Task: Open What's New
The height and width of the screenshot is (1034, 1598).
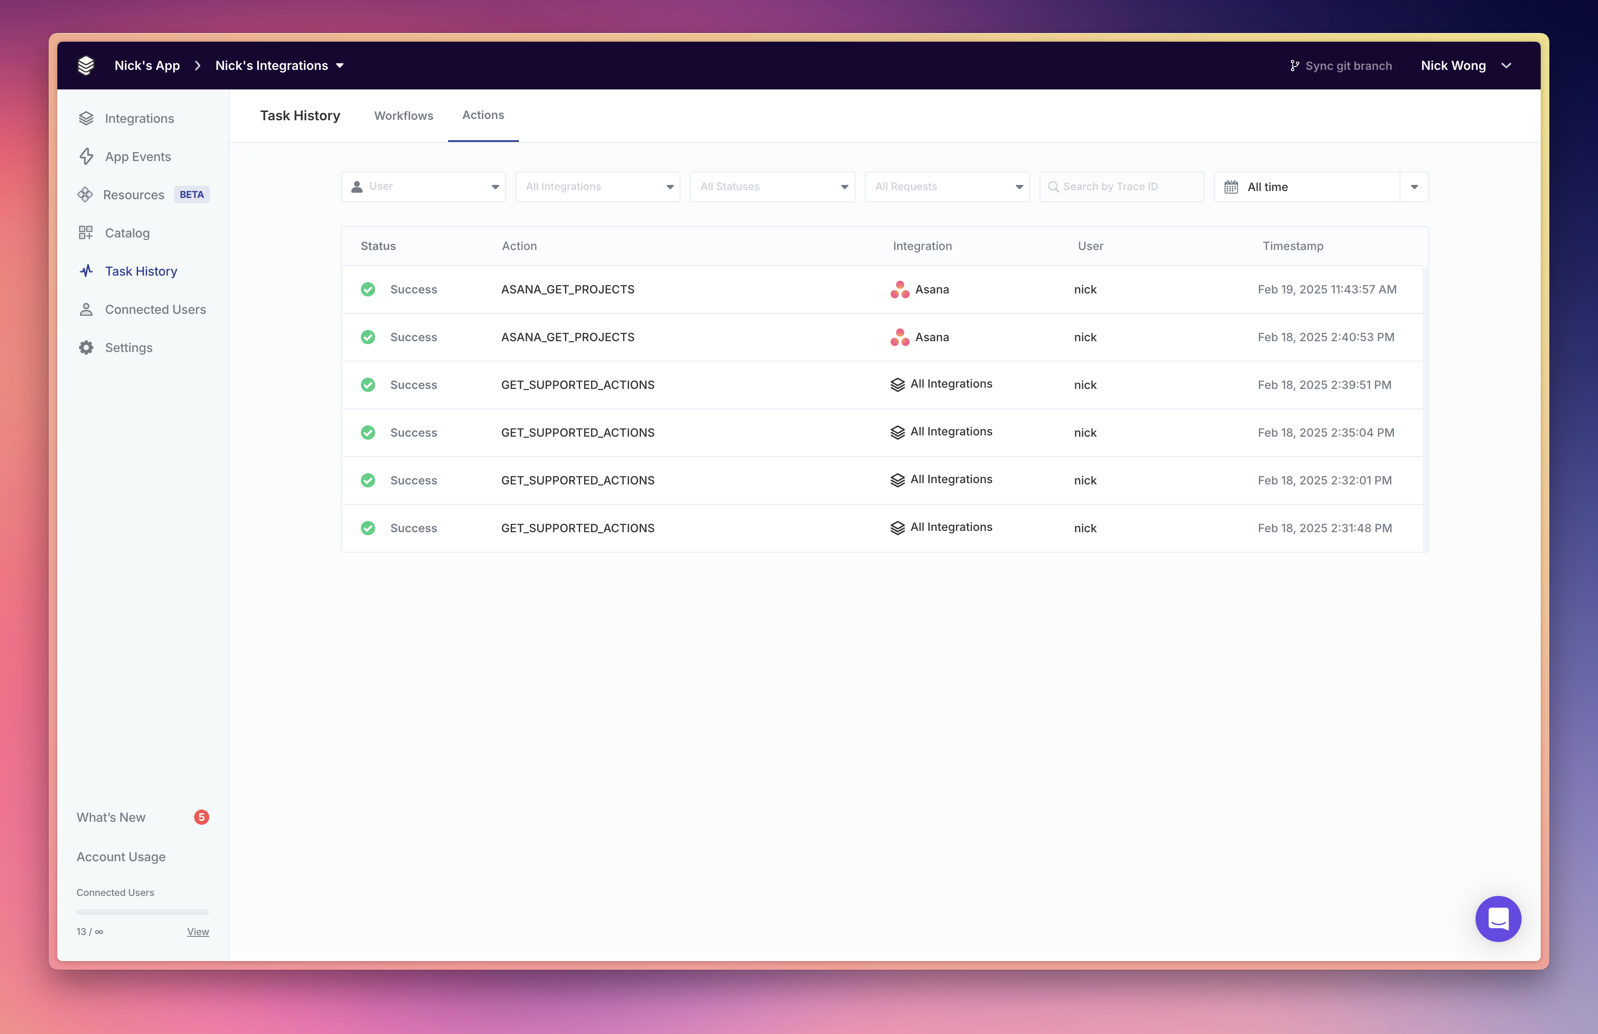Action: click(x=111, y=817)
